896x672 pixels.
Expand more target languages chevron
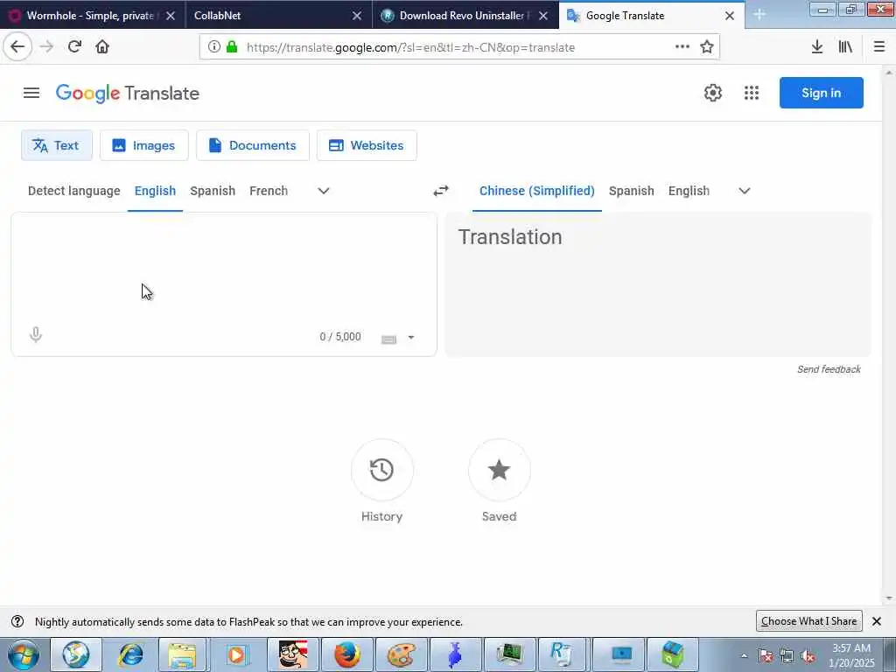pos(744,191)
